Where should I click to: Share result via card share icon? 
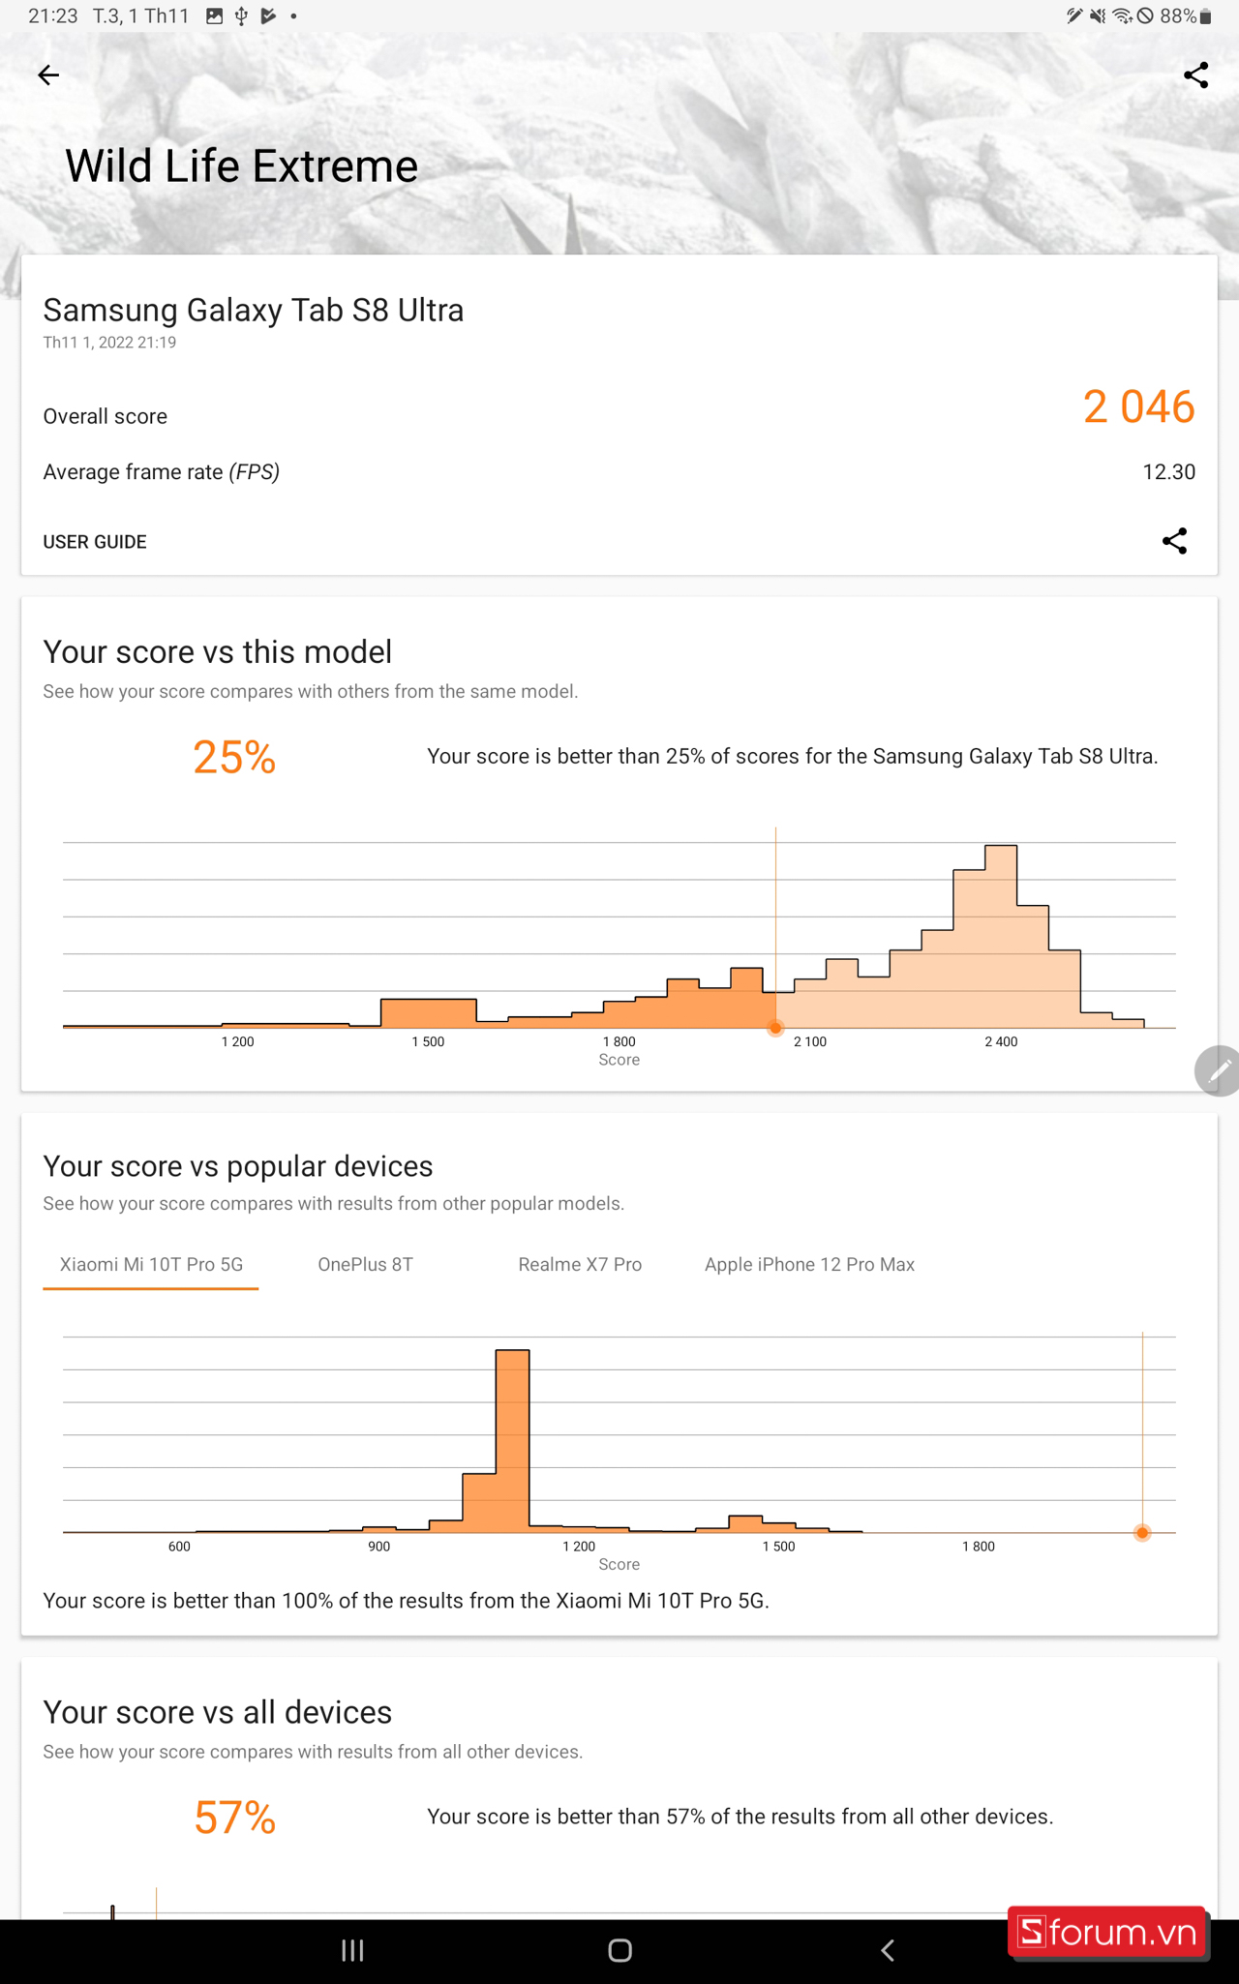pos(1174,541)
